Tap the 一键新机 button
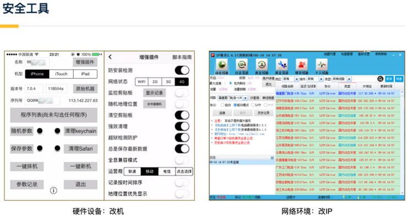This screenshot has width=407, height=216. [x=80, y=166]
